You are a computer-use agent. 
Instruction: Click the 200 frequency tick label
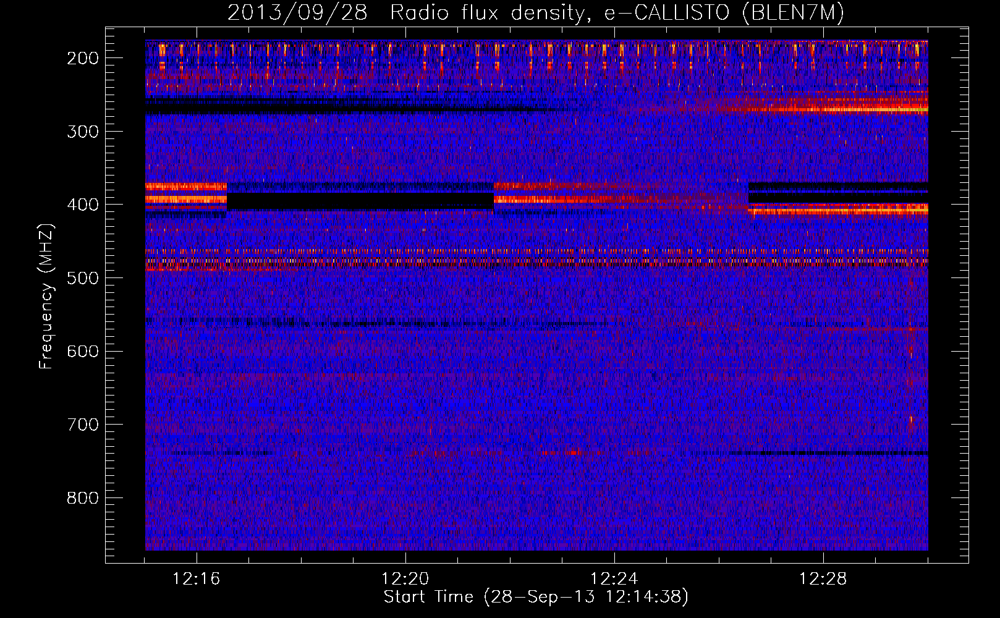pos(82,58)
